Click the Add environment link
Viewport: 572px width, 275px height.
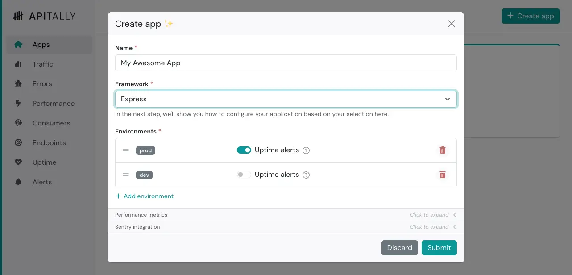[x=144, y=196]
